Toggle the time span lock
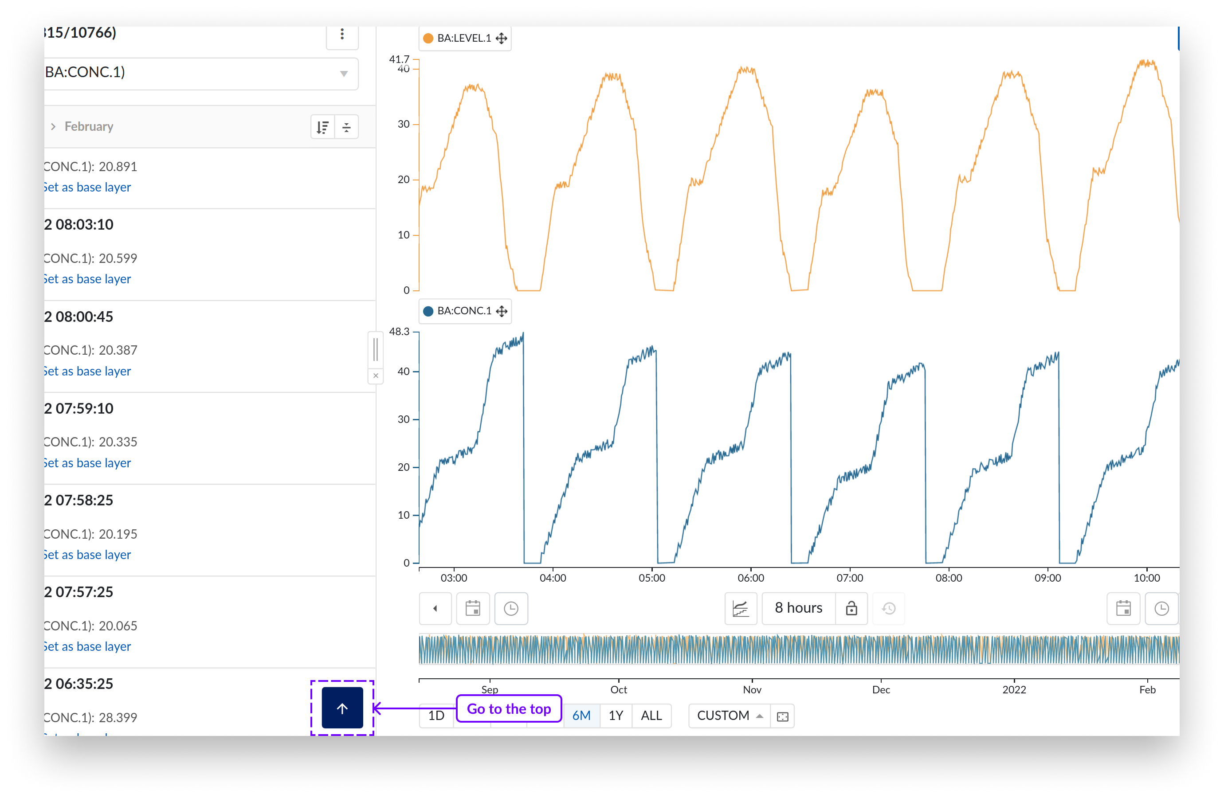This screenshot has height=798, width=1224. point(851,608)
